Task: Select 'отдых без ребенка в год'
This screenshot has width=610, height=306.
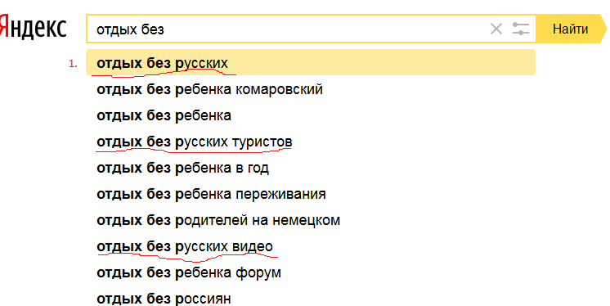Action: 311,168
